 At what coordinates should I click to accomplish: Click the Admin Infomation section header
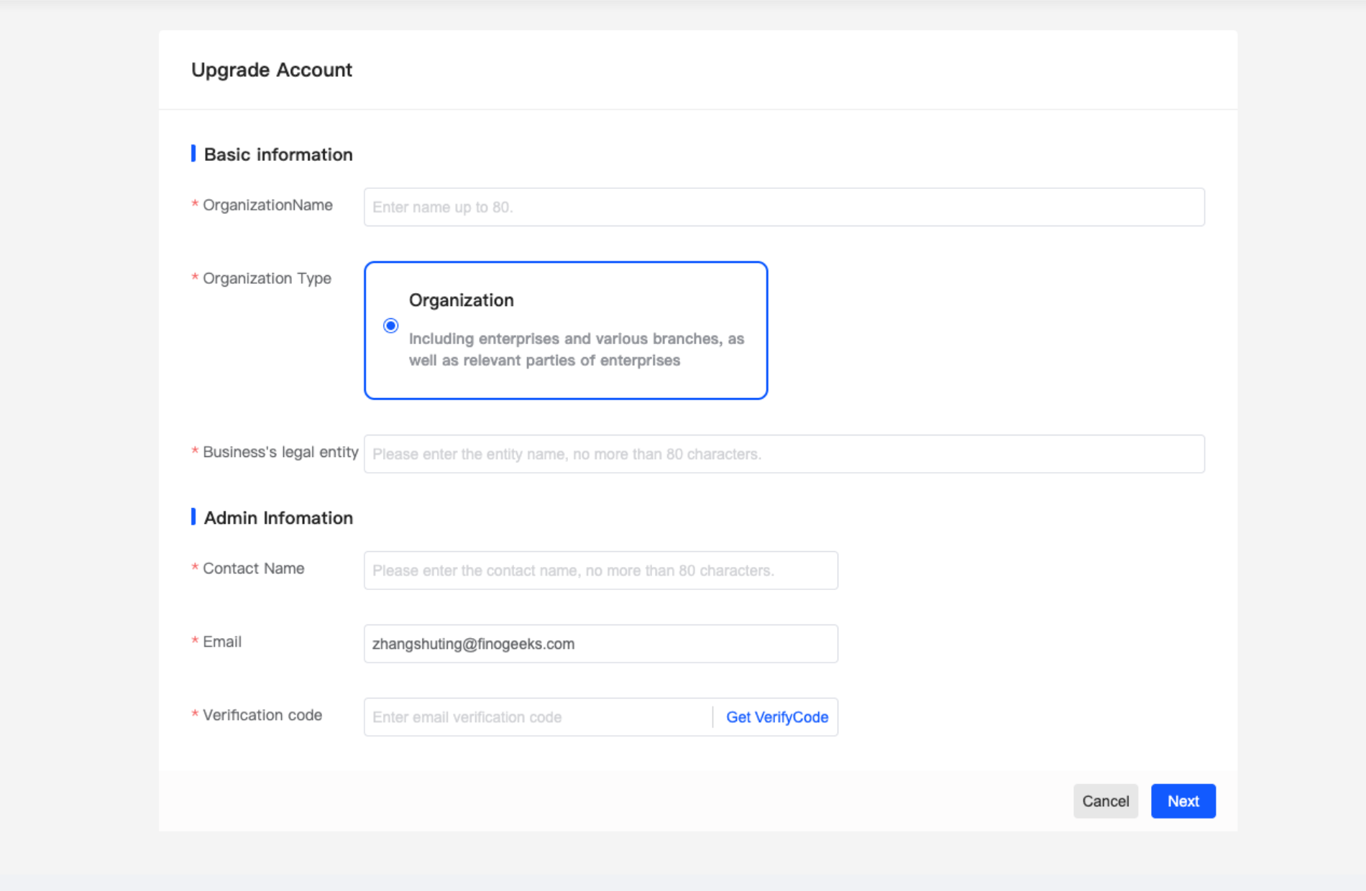pyautogui.click(x=278, y=518)
